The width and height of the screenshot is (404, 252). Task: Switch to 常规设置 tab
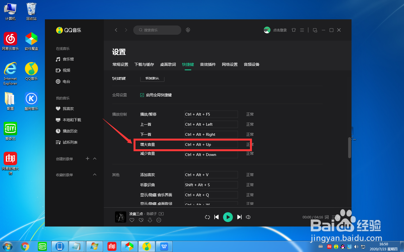click(120, 64)
